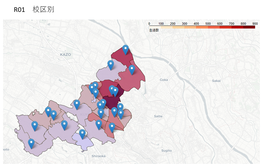This screenshot has height=166, width=262.
Task: Click the right pin in the darkest maroon district
Action: (x=115, y=92)
